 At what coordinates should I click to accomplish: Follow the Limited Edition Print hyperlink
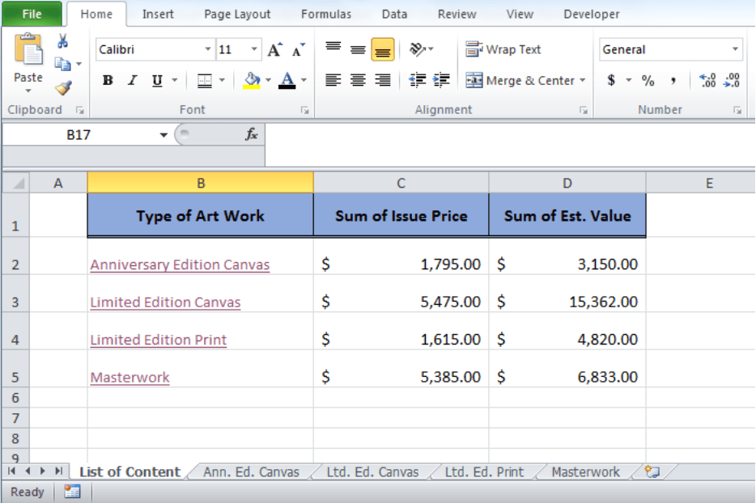tap(158, 340)
